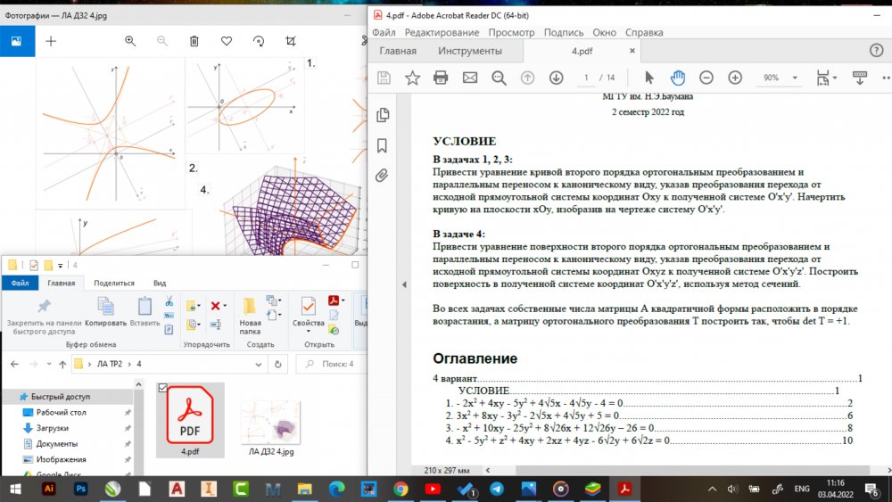This screenshot has height=502, width=892.
Task: Go to next page with down arrow
Action: pyautogui.click(x=556, y=78)
